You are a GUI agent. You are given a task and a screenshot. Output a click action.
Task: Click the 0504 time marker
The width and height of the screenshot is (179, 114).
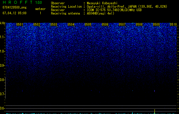(71, 25)
